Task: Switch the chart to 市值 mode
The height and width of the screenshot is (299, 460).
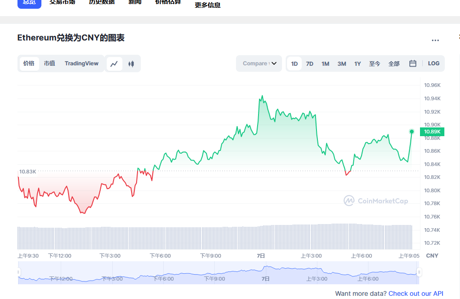Action: click(49, 63)
